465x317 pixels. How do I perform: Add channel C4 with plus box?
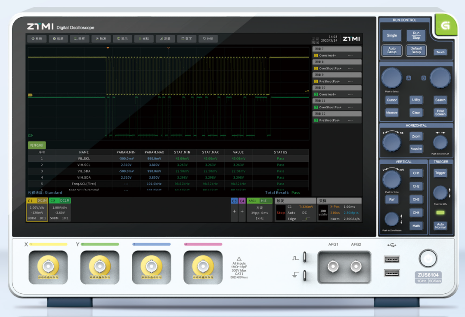[242, 209]
